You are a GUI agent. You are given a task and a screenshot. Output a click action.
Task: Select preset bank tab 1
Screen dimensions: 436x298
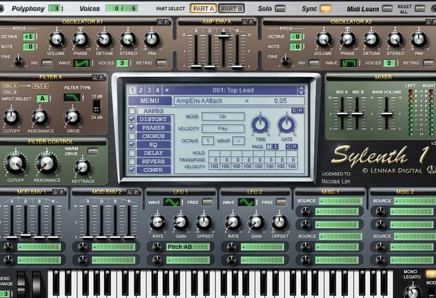[132, 90]
